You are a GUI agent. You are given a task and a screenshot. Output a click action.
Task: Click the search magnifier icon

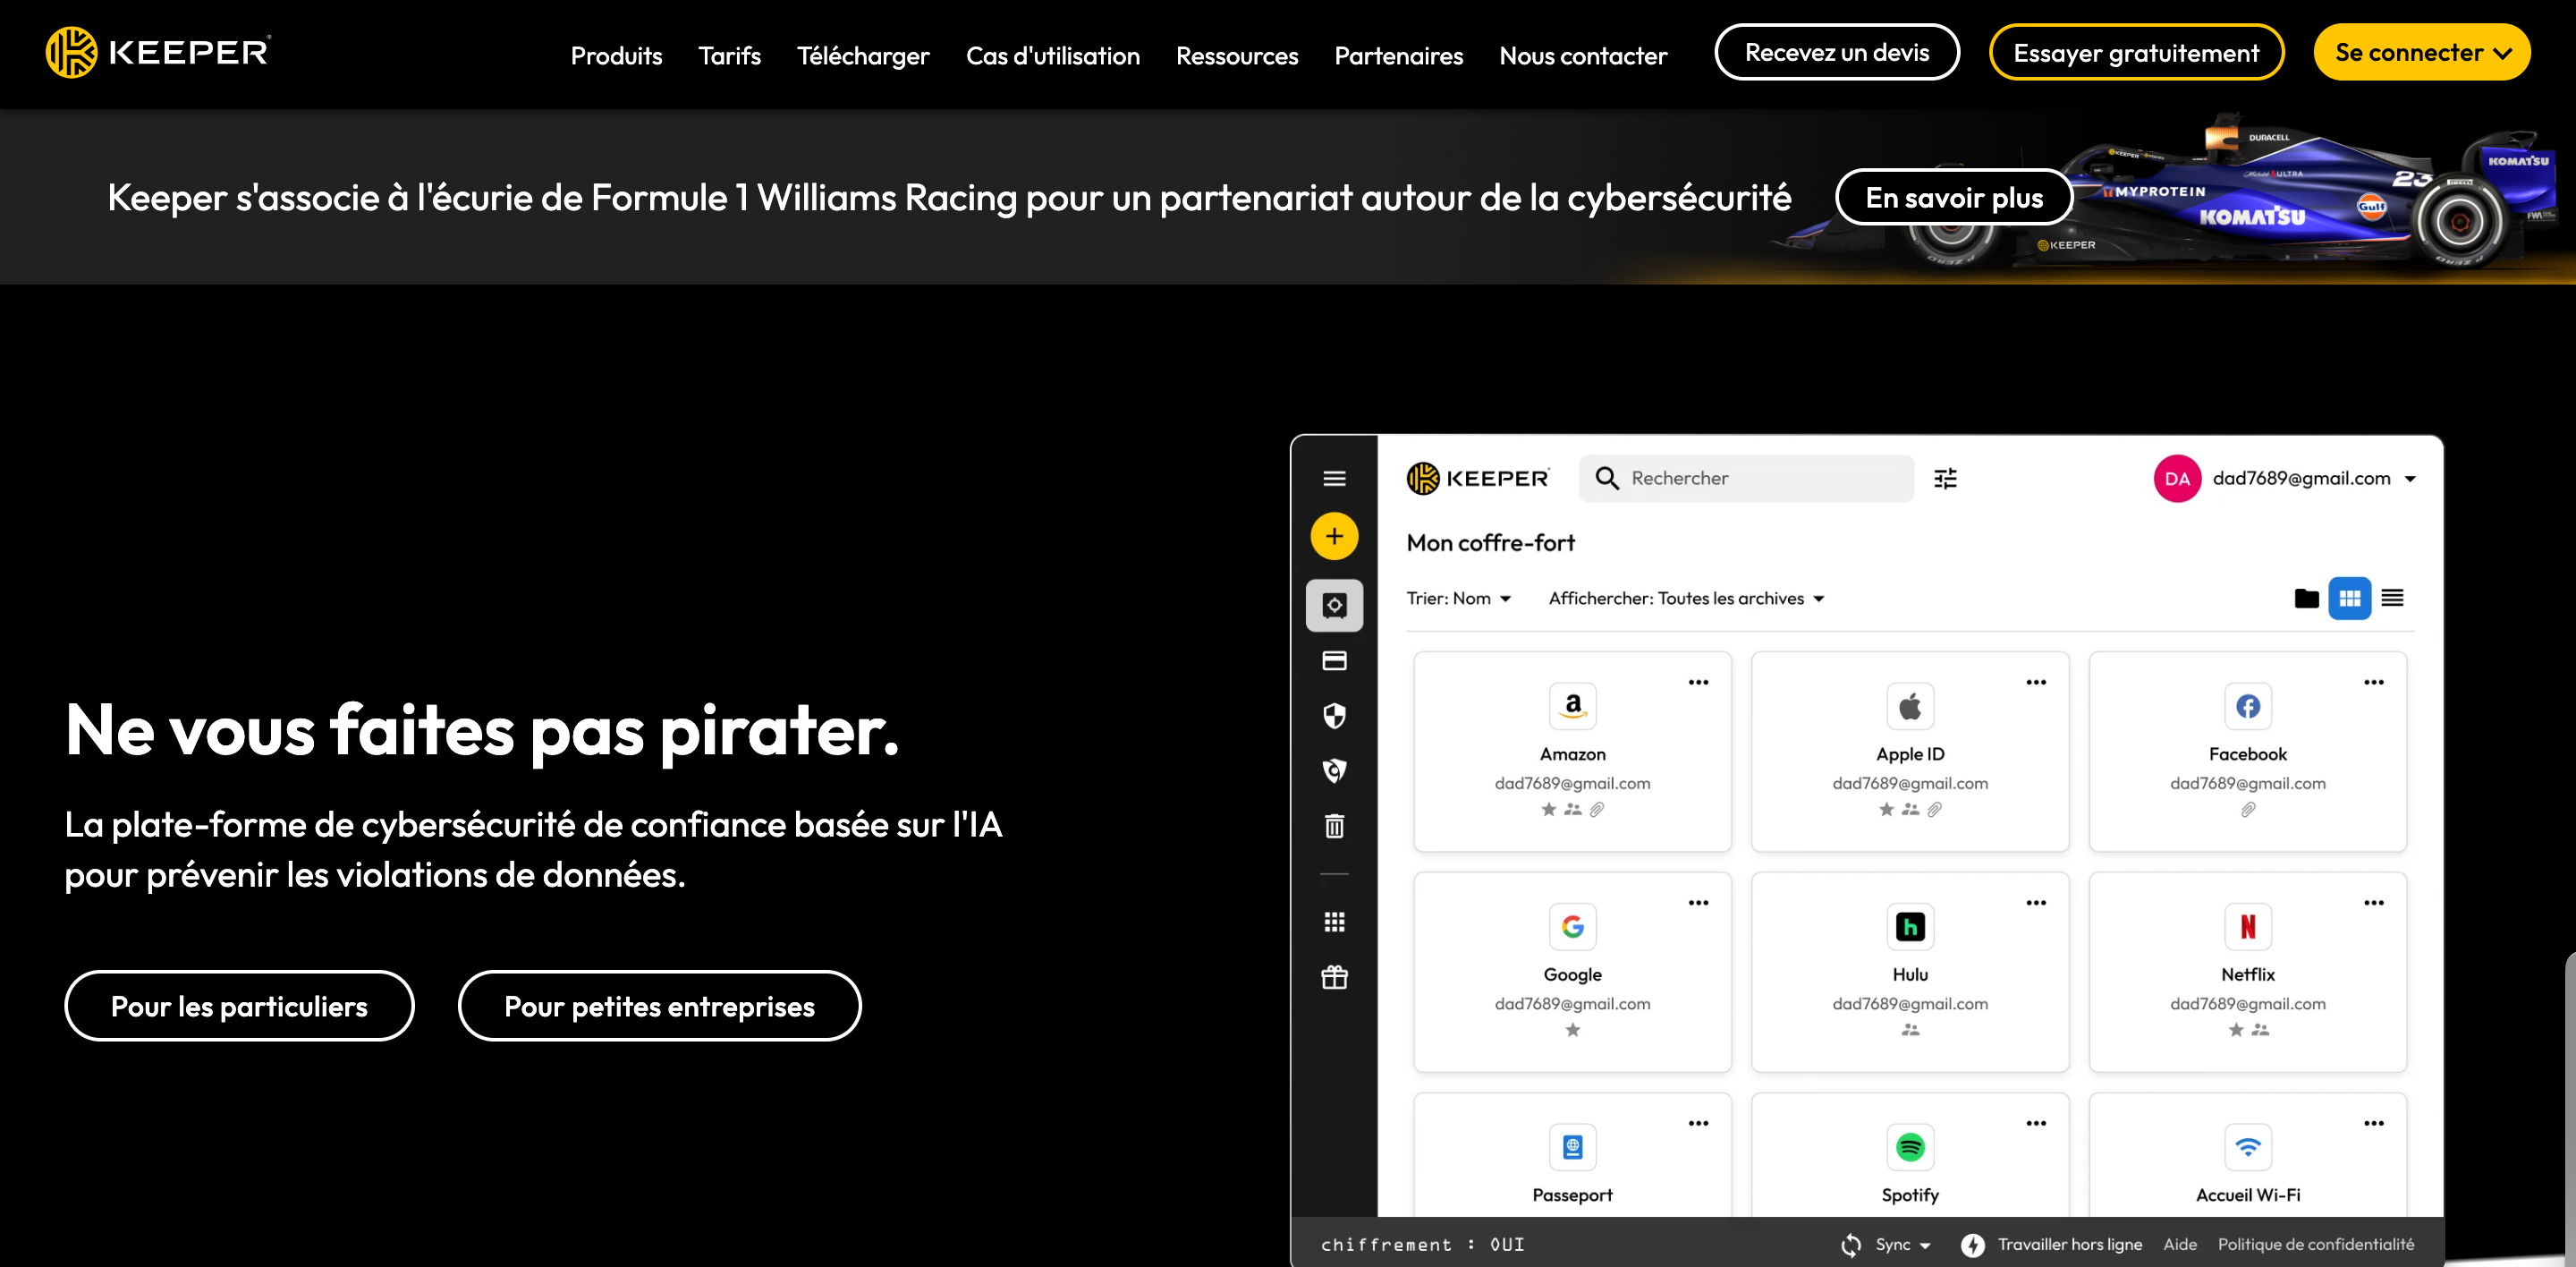coord(1607,479)
